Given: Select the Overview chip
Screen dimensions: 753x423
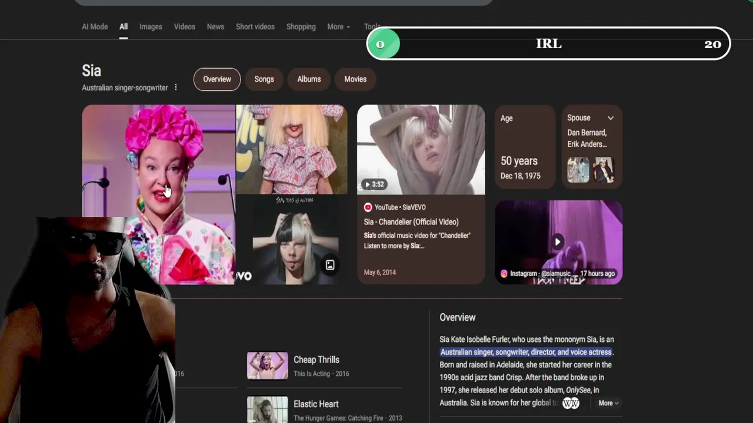Looking at the screenshot, I should tap(217, 79).
